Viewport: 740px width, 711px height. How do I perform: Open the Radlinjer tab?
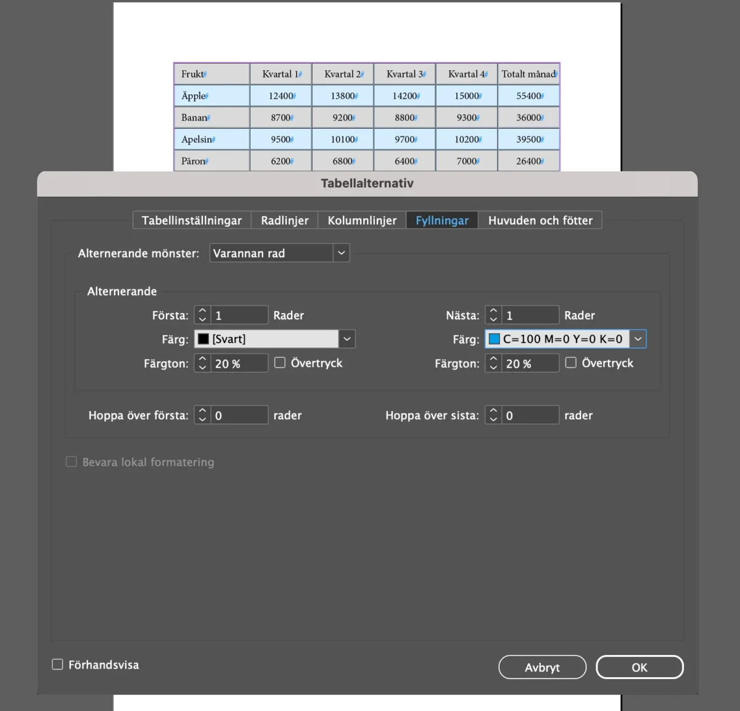284,221
